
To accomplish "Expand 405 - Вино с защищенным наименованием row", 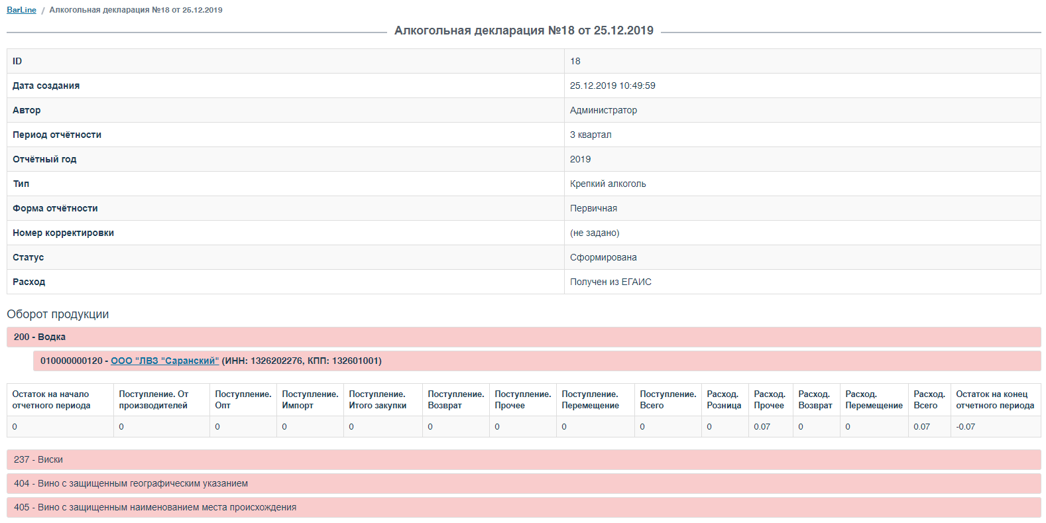I will click(524, 507).
